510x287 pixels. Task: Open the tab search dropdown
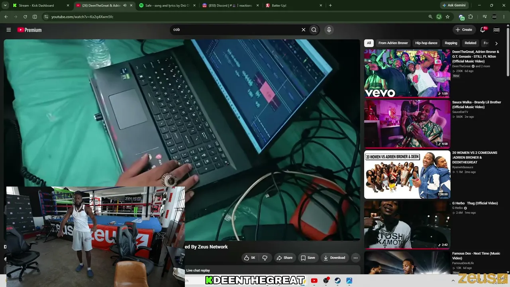pos(6,6)
